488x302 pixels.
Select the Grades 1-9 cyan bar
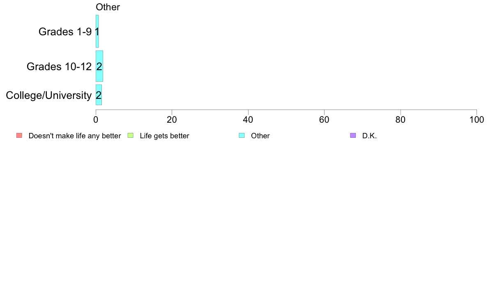[97, 32]
